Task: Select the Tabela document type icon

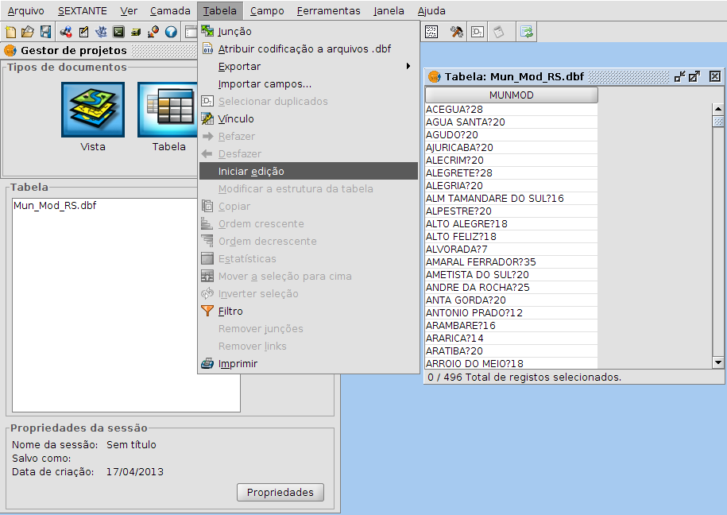Action: [x=168, y=110]
